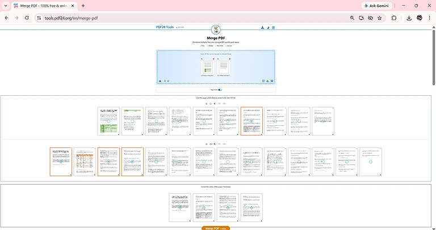This screenshot has width=436, height=230.
Task: Select page 14 of the second PDF
Action: [371, 162]
